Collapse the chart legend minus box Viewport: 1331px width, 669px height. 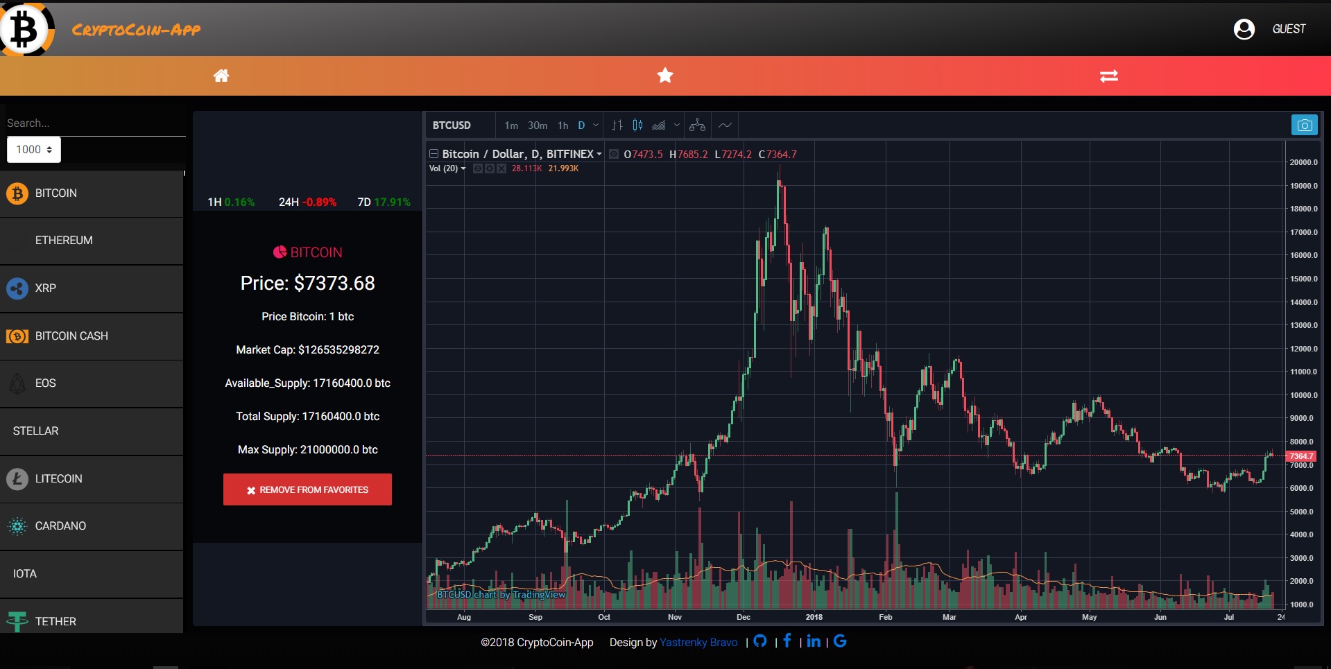click(x=433, y=154)
